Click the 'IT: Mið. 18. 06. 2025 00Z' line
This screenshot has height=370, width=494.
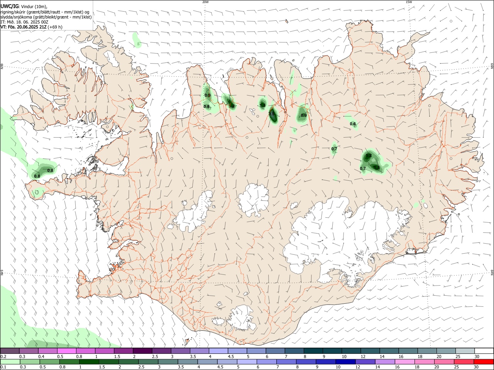[x=24, y=22]
